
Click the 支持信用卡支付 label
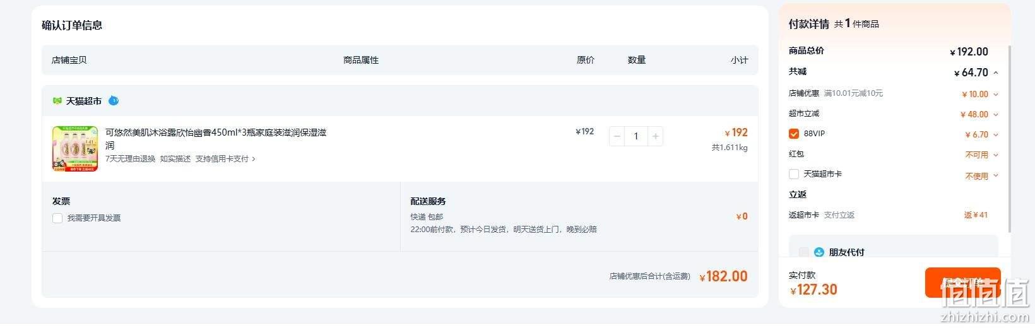click(222, 159)
